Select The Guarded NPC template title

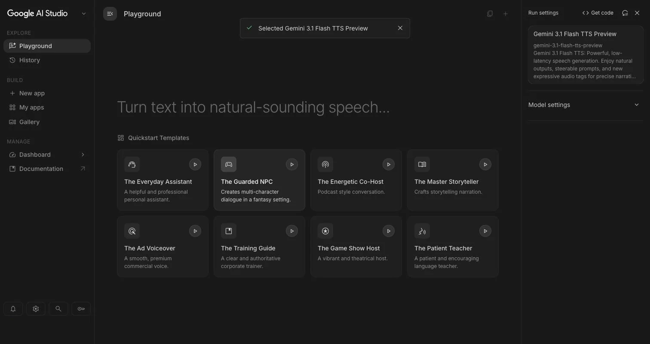247,182
